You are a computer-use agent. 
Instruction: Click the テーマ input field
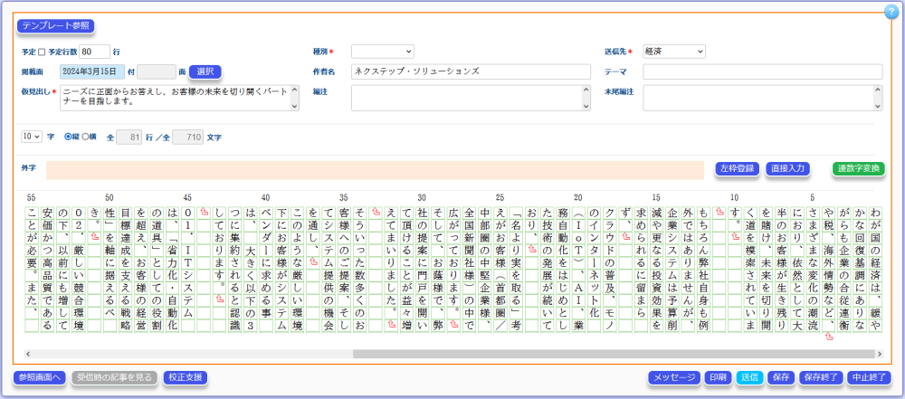762,71
